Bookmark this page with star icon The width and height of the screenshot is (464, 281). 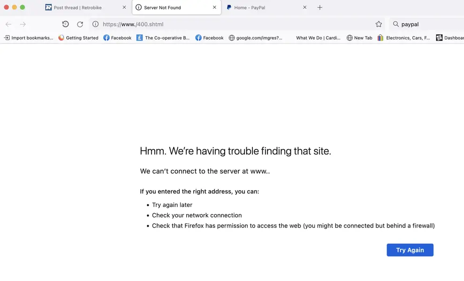click(379, 24)
